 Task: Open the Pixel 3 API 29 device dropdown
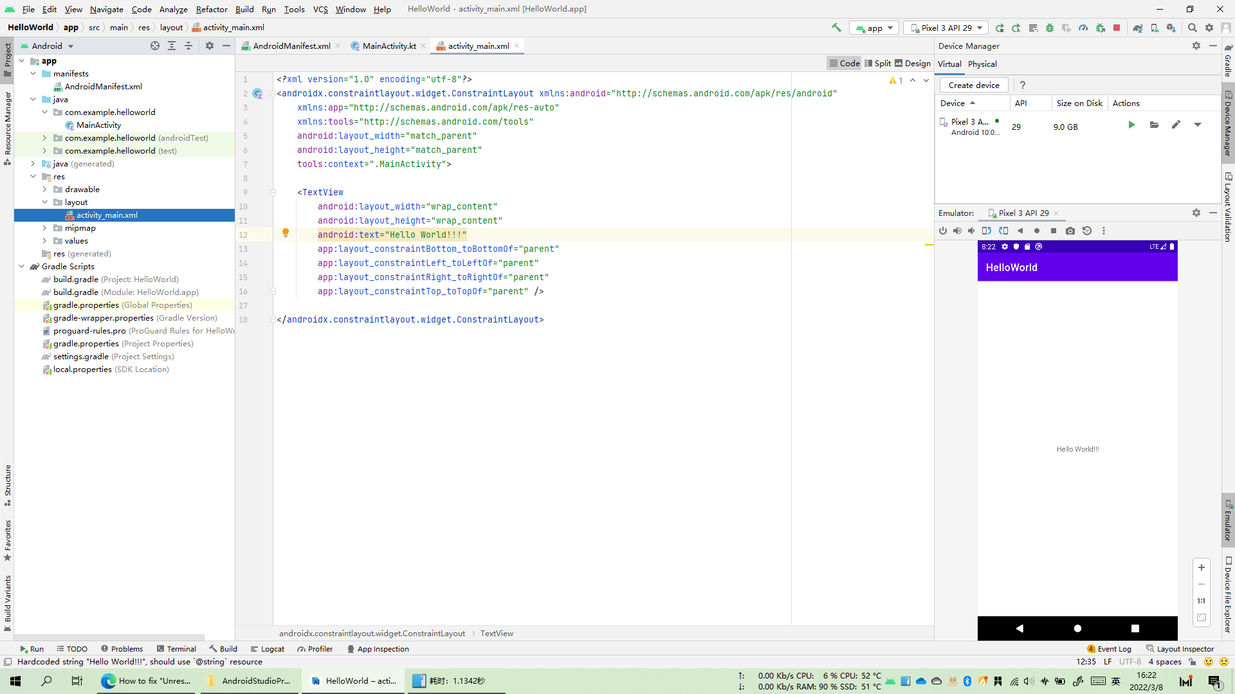946,28
